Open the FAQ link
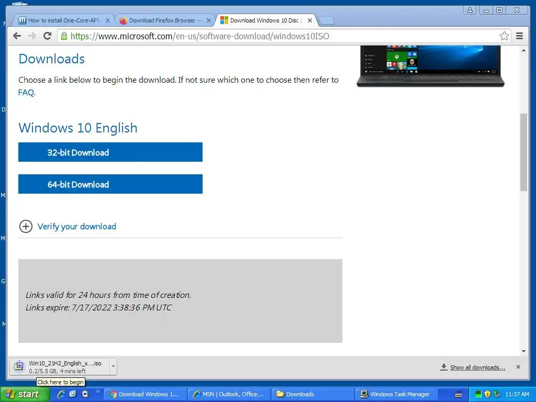Viewport: 536px width, 402px height. pyautogui.click(x=26, y=92)
